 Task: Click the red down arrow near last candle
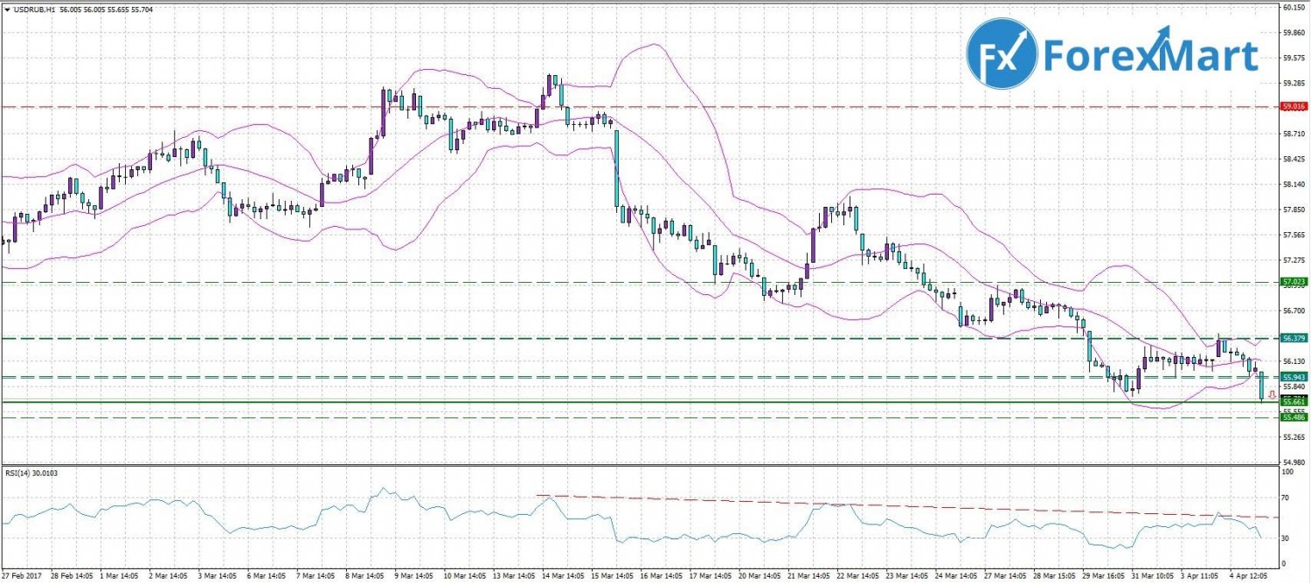[x=1272, y=394]
